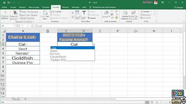Open the Convertir text-to-columns tool
Screen dimensions: 186x104
click(106, 14)
